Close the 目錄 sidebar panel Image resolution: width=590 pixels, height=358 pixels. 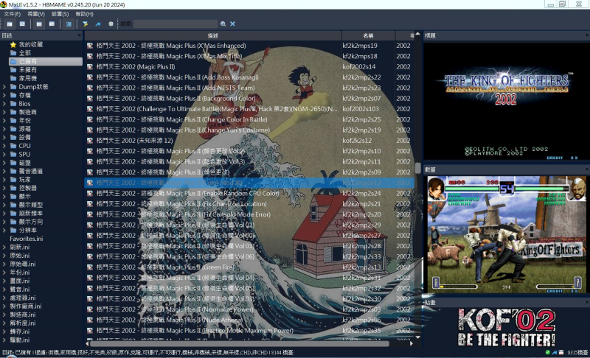click(78, 35)
